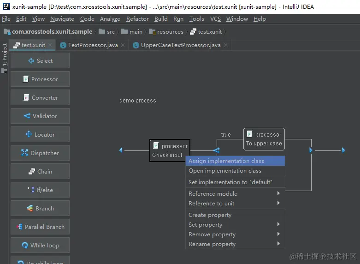Click the Validator arrow icon in palette
This screenshot has height=264, width=360.
27,116
